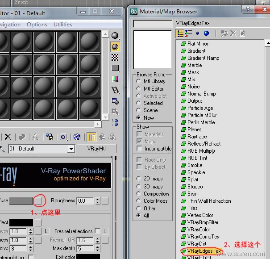This screenshot has width=270, height=259.
Task: Switch browser to View List + Icons
Action: (189, 33)
